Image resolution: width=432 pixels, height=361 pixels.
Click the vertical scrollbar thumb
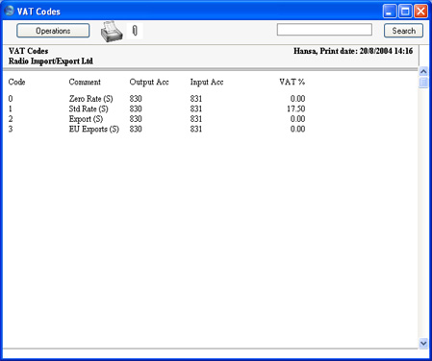point(423,83)
